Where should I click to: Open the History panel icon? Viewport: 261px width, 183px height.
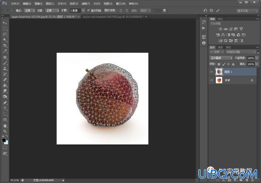[204, 22]
